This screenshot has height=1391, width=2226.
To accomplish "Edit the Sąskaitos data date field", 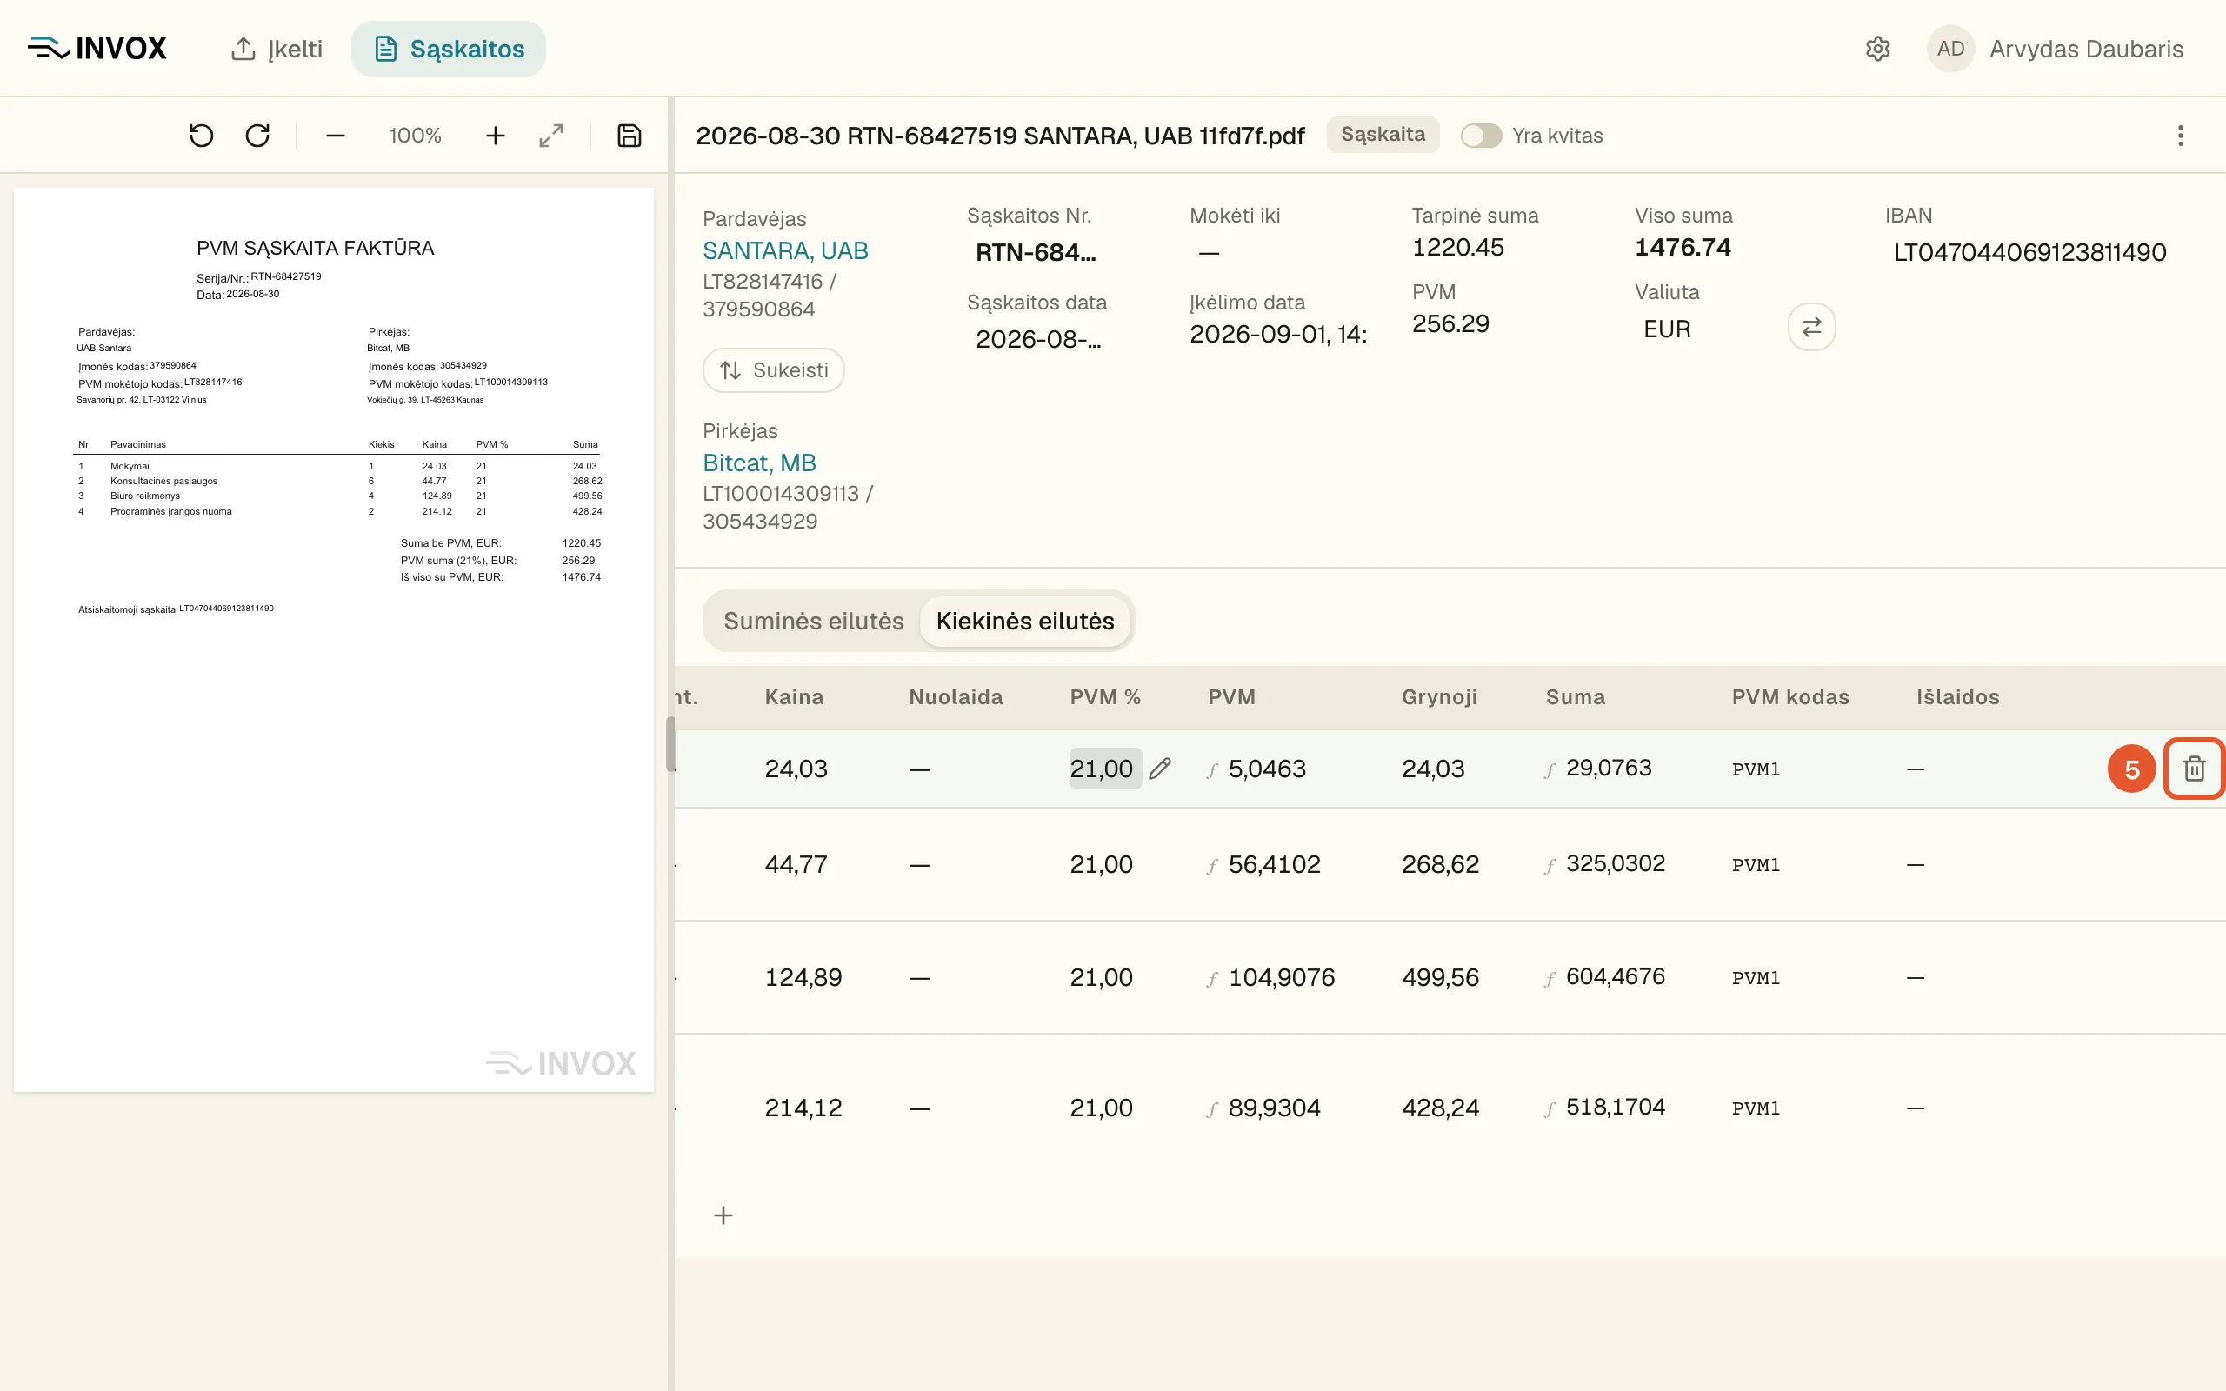I will [x=1037, y=338].
